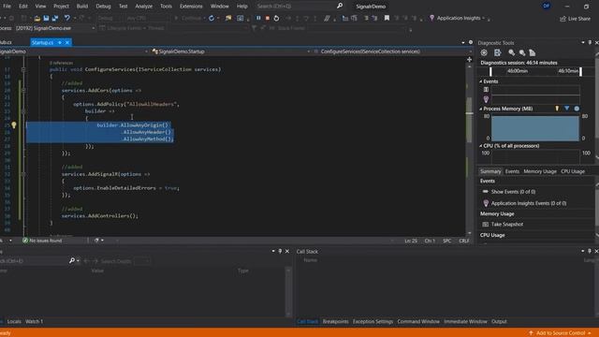Open the Edit menu
The image size is (599, 337).
[23, 7]
